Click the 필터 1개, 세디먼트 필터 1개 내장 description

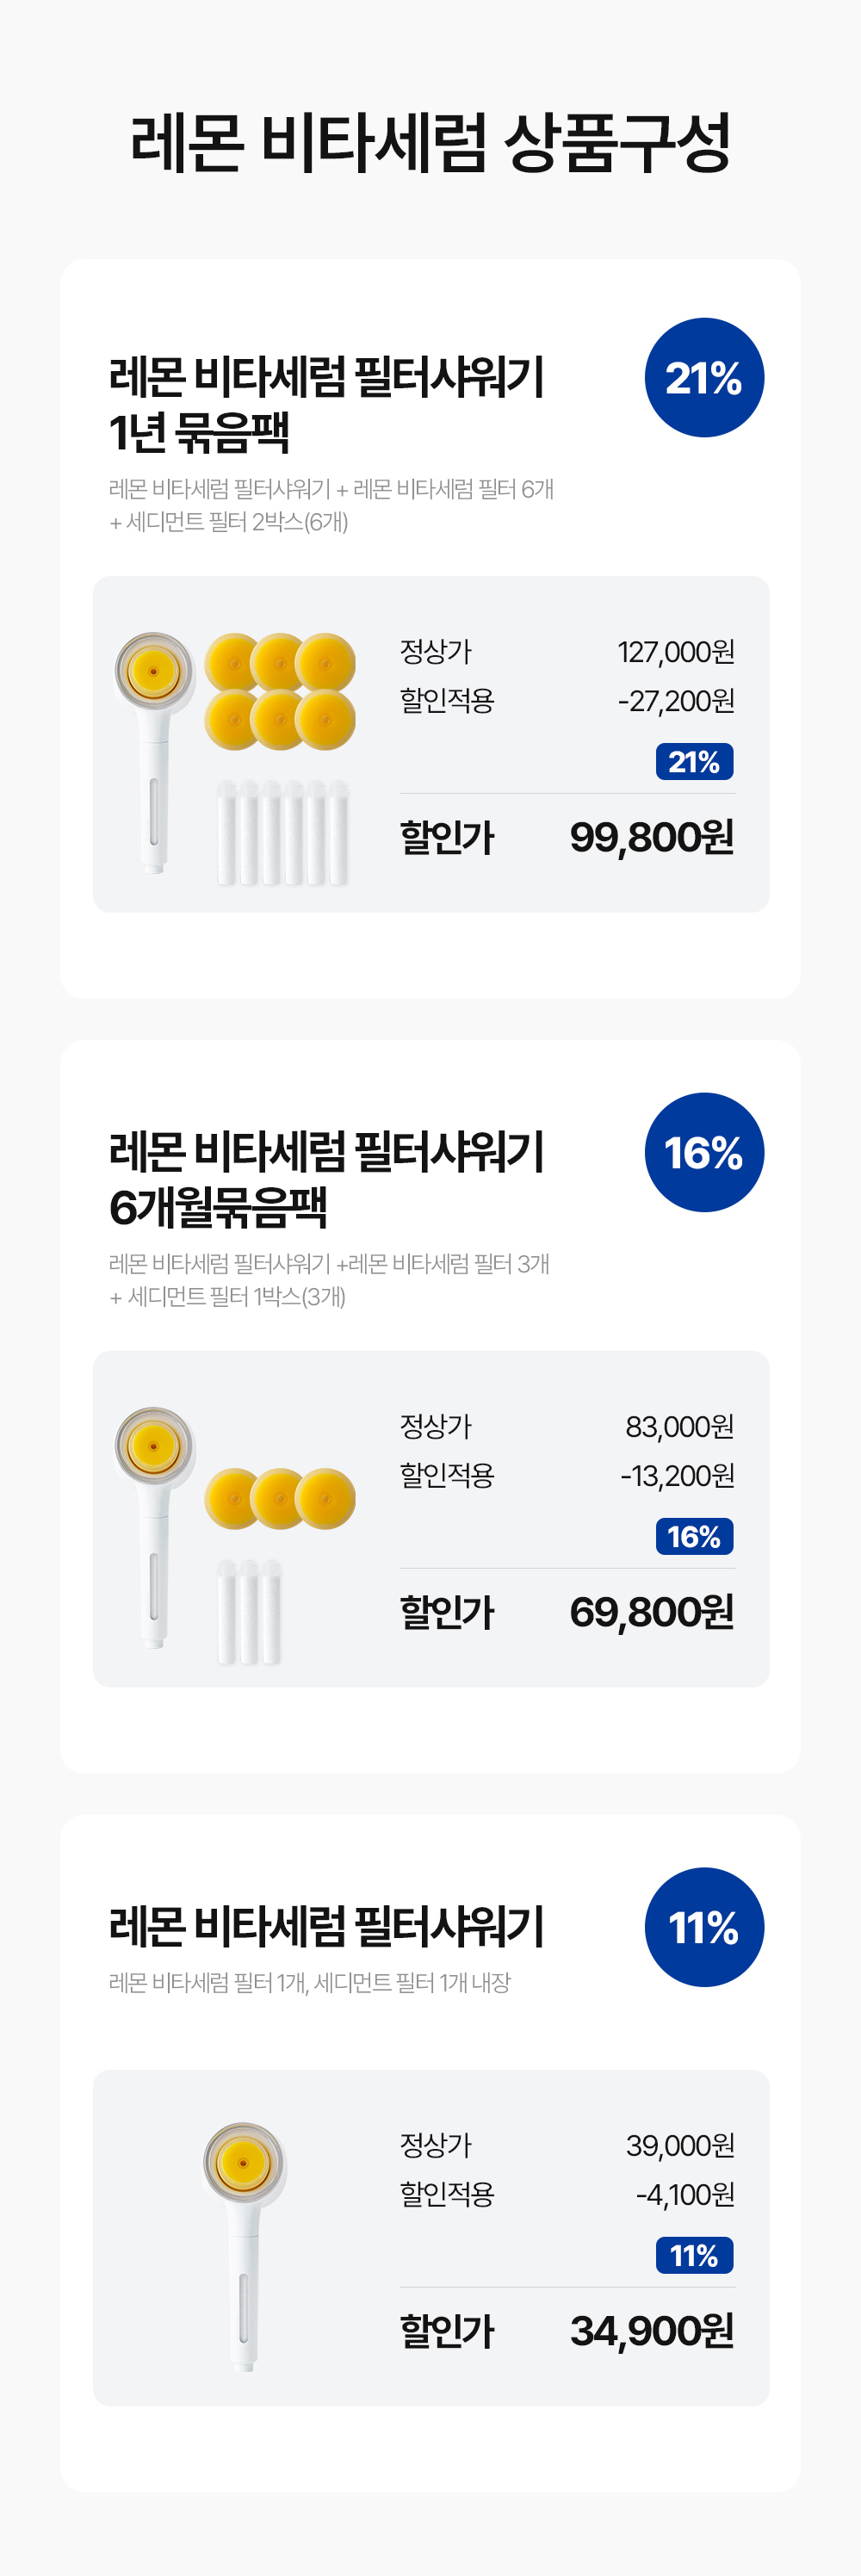(309, 1982)
